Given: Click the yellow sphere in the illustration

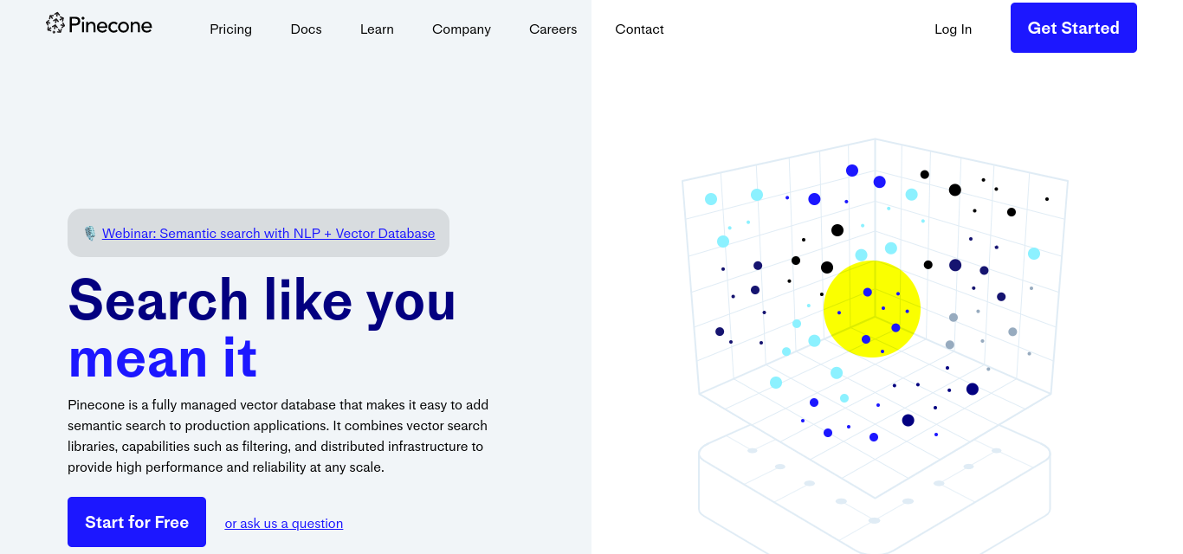Looking at the screenshot, I should click(x=871, y=308).
